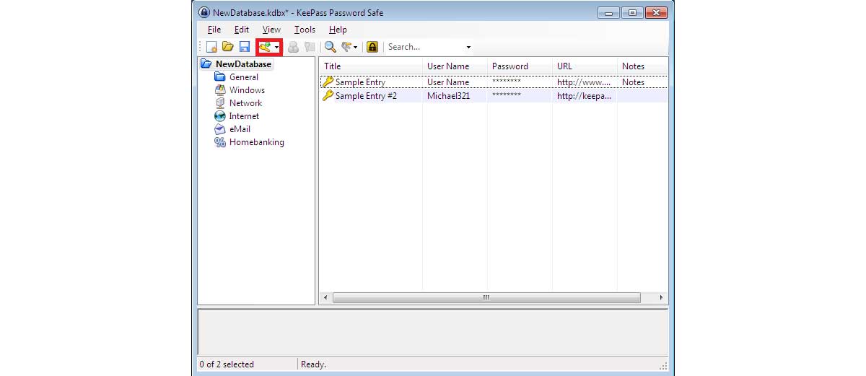Screen dimensions: 866x376
Task: Click the Copy User Name toolbar icon
Action: point(293,47)
